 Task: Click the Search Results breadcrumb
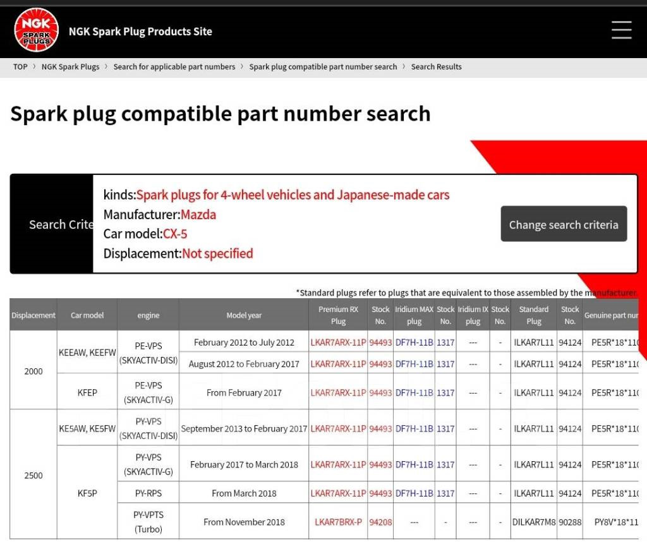436,67
